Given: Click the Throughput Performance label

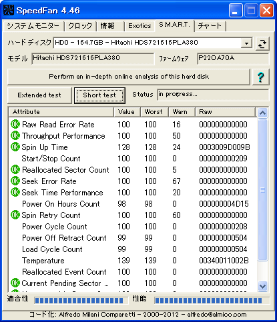Looking at the screenshot, I should [63, 136].
